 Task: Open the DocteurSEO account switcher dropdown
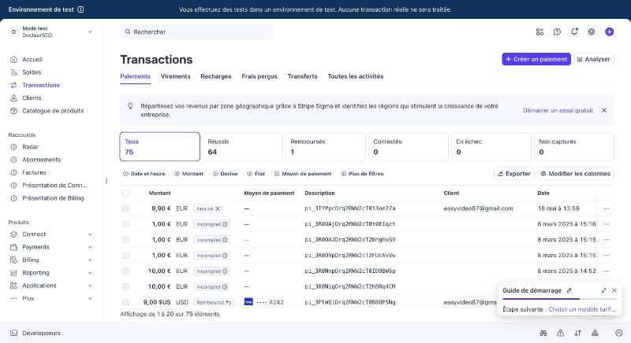point(50,31)
